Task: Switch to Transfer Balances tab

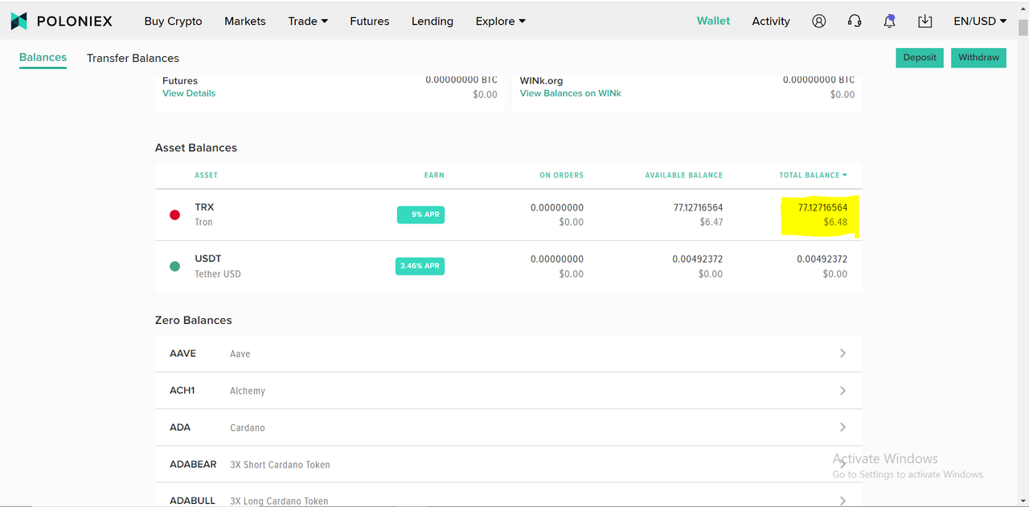Action: [x=133, y=58]
